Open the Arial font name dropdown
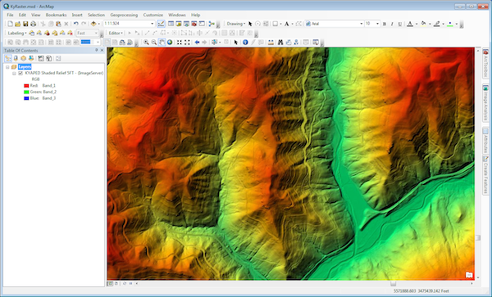Viewport: 492px width, 297px height. (x=361, y=24)
